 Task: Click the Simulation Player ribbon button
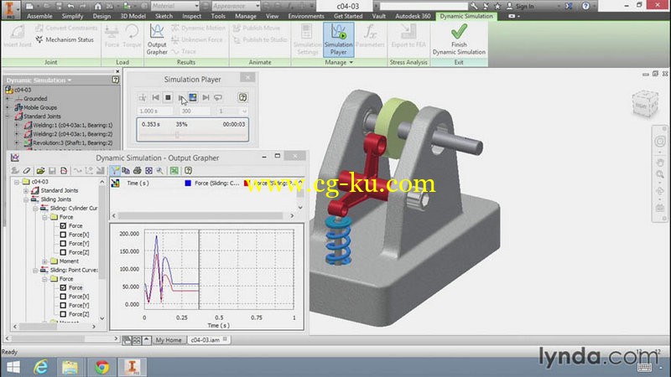[x=338, y=39]
